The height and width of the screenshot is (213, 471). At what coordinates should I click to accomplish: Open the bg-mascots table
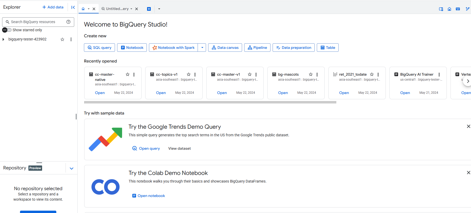(x=283, y=93)
